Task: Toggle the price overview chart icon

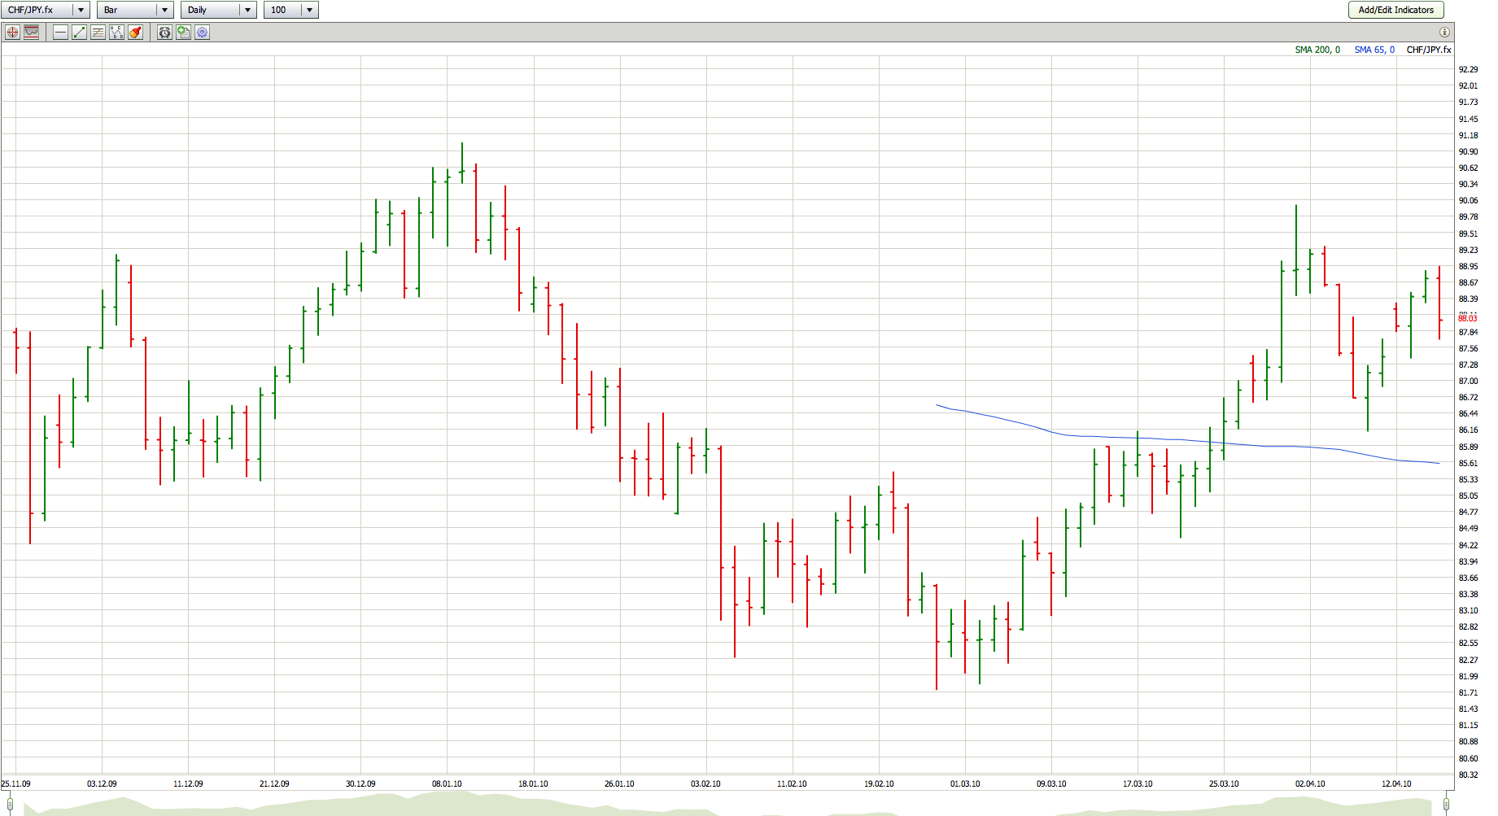Action: click(x=31, y=33)
